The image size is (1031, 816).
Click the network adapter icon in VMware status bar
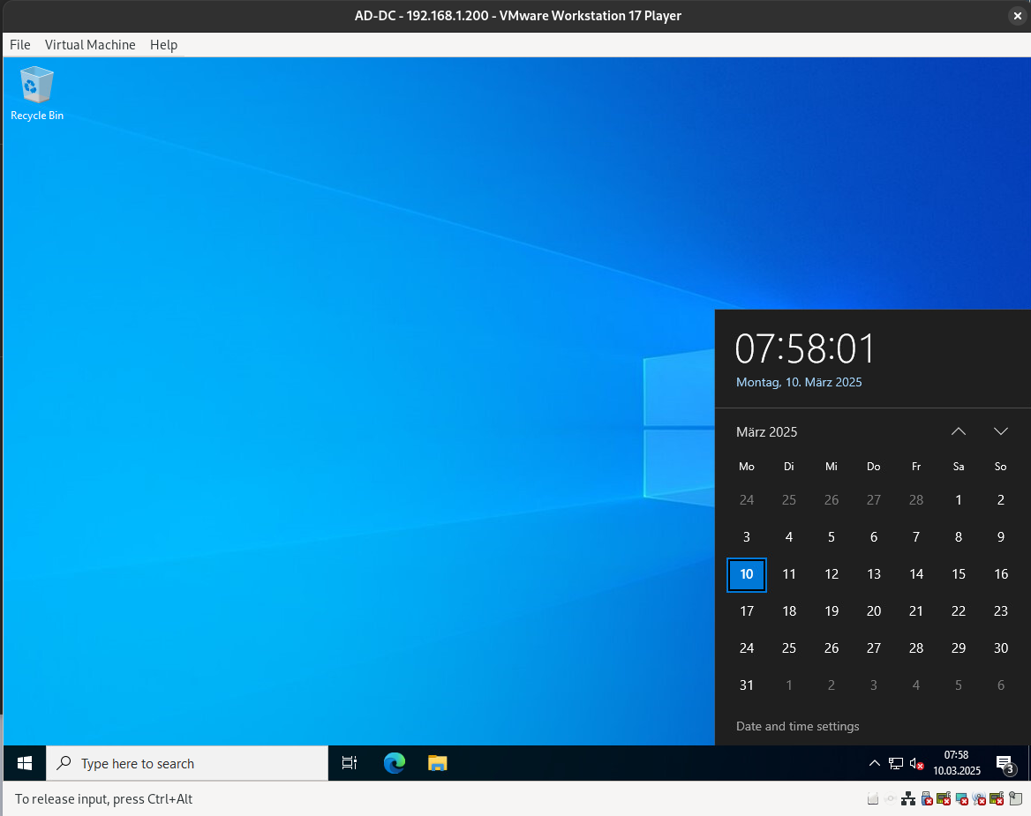[x=908, y=798]
